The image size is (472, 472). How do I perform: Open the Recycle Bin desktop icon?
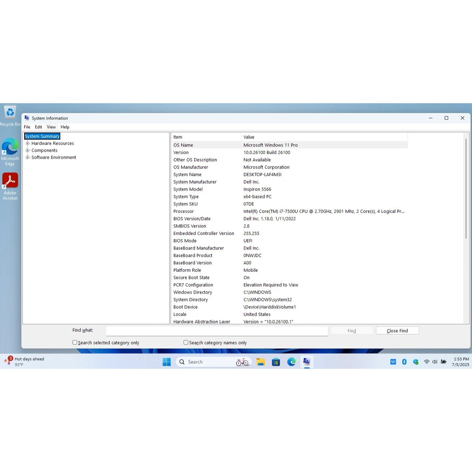tap(10, 113)
